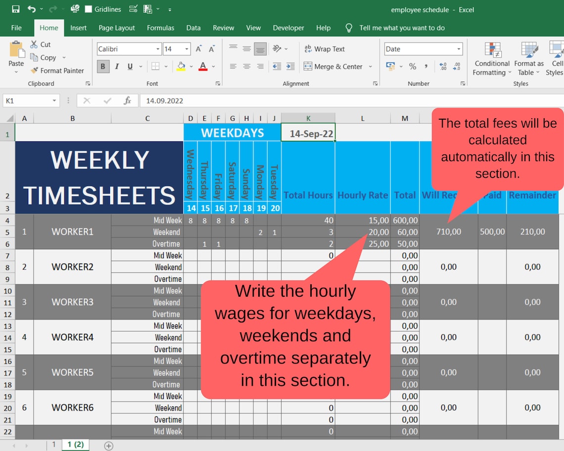Click the Percent Style icon
The height and width of the screenshot is (451, 564).
click(x=413, y=66)
